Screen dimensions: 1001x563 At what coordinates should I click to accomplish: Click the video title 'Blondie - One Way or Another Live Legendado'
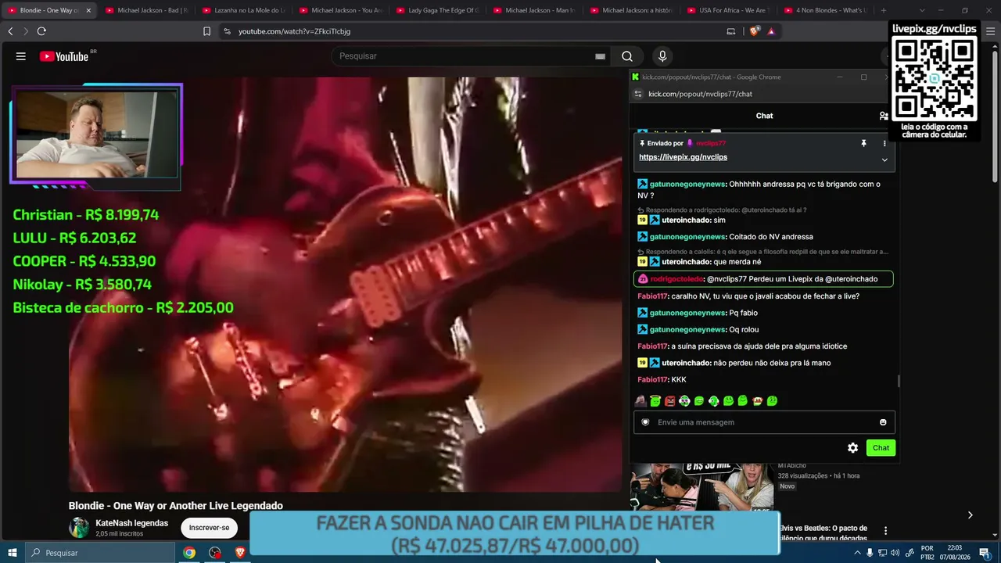coord(176,506)
